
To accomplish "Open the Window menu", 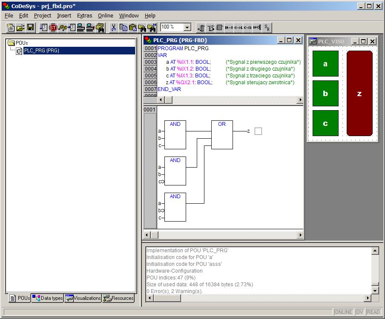I will [129, 16].
